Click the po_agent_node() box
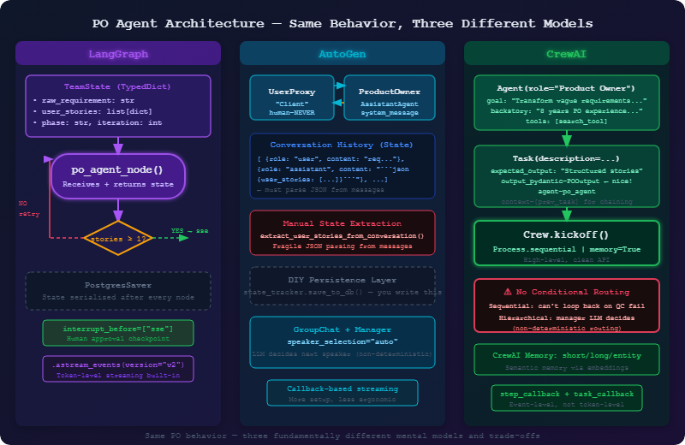The image size is (685, 445). click(118, 176)
